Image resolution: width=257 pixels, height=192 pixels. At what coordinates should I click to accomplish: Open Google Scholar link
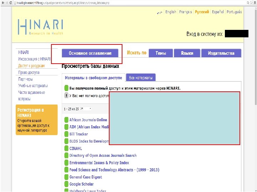[x=81, y=184]
